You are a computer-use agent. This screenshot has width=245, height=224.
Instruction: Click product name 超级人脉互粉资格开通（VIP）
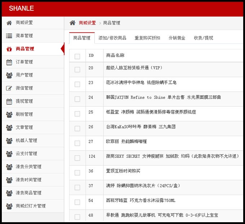click(134, 68)
